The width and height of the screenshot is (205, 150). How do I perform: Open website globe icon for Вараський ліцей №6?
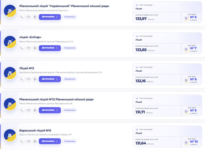[35, 141]
